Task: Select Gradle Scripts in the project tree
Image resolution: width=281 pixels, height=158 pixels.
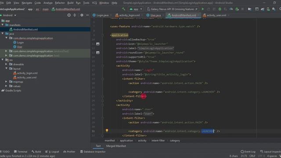Action: 13,90
